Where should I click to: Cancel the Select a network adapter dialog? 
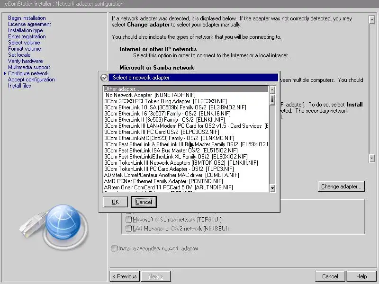[144, 202]
